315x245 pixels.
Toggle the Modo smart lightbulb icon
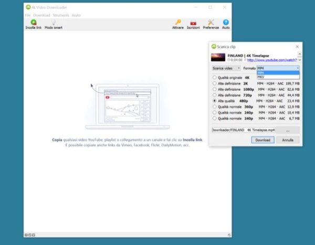[x=53, y=23]
